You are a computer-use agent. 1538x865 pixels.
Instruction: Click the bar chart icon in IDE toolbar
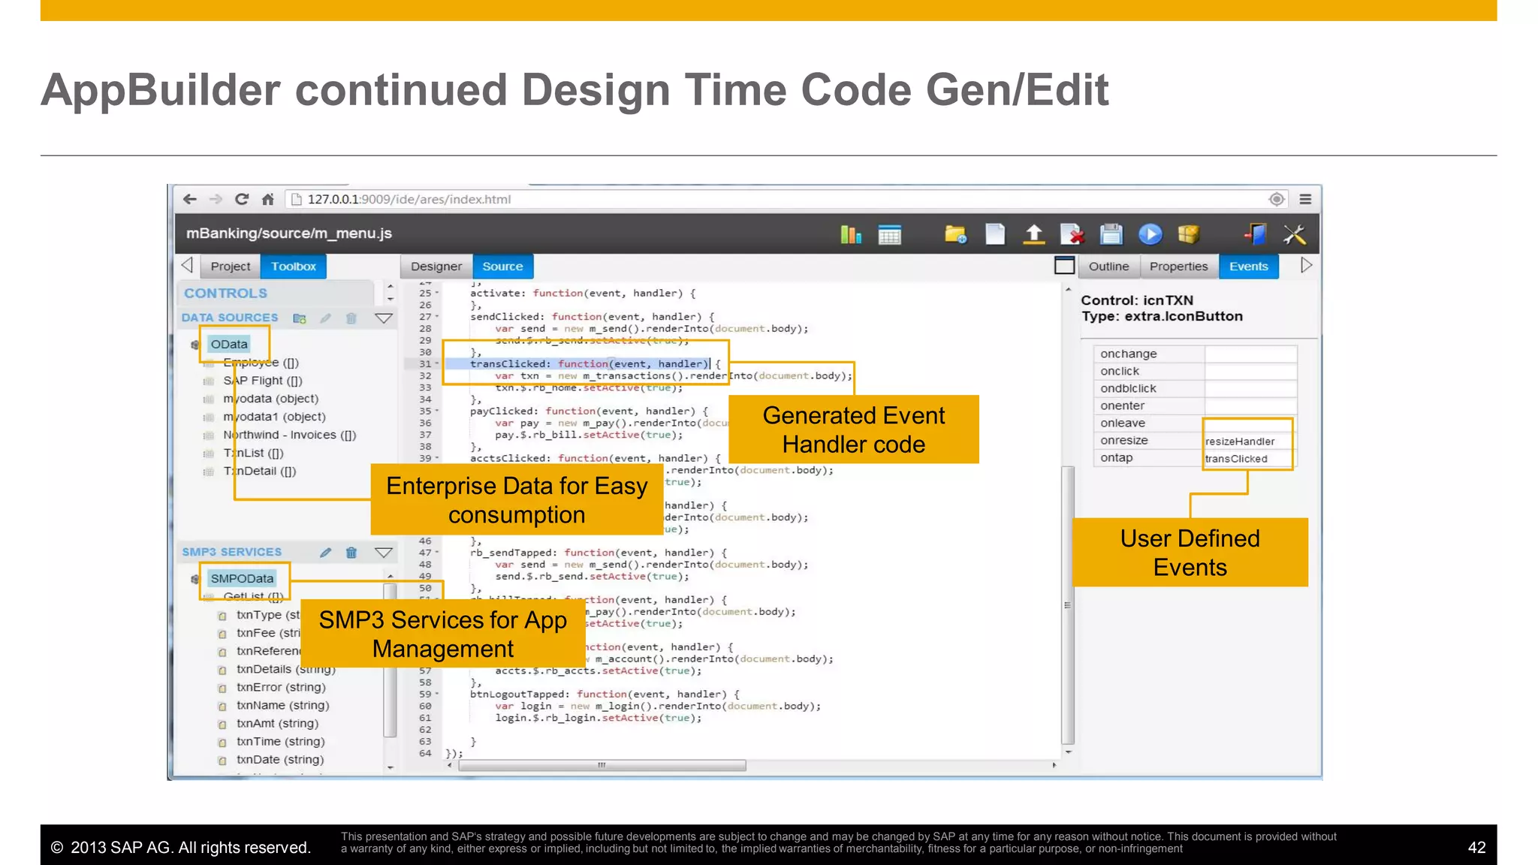851,235
